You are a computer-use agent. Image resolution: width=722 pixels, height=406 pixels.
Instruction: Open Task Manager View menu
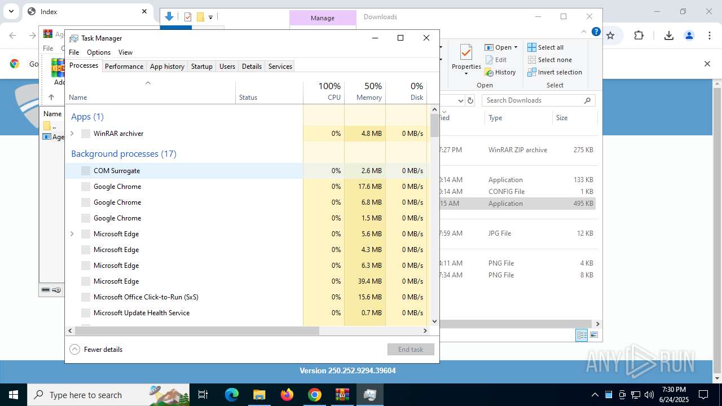pyautogui.click(x=125, y=52)
